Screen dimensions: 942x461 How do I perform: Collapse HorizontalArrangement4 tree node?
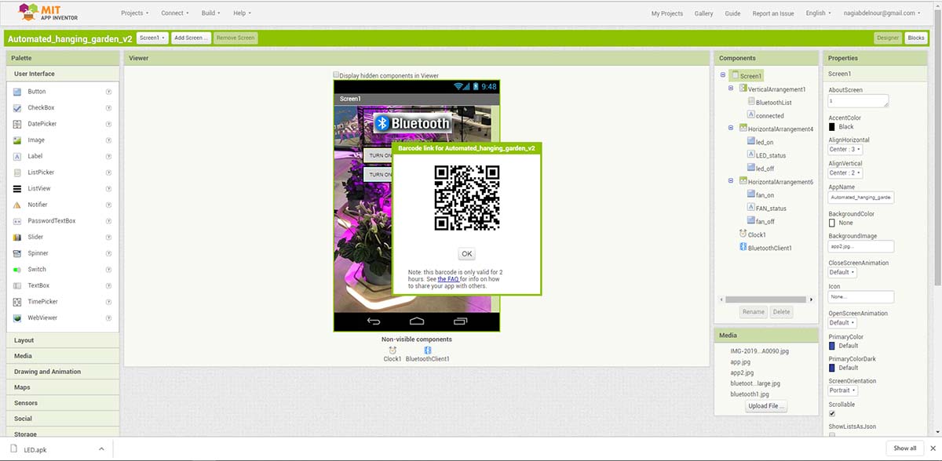coord(732,128)
